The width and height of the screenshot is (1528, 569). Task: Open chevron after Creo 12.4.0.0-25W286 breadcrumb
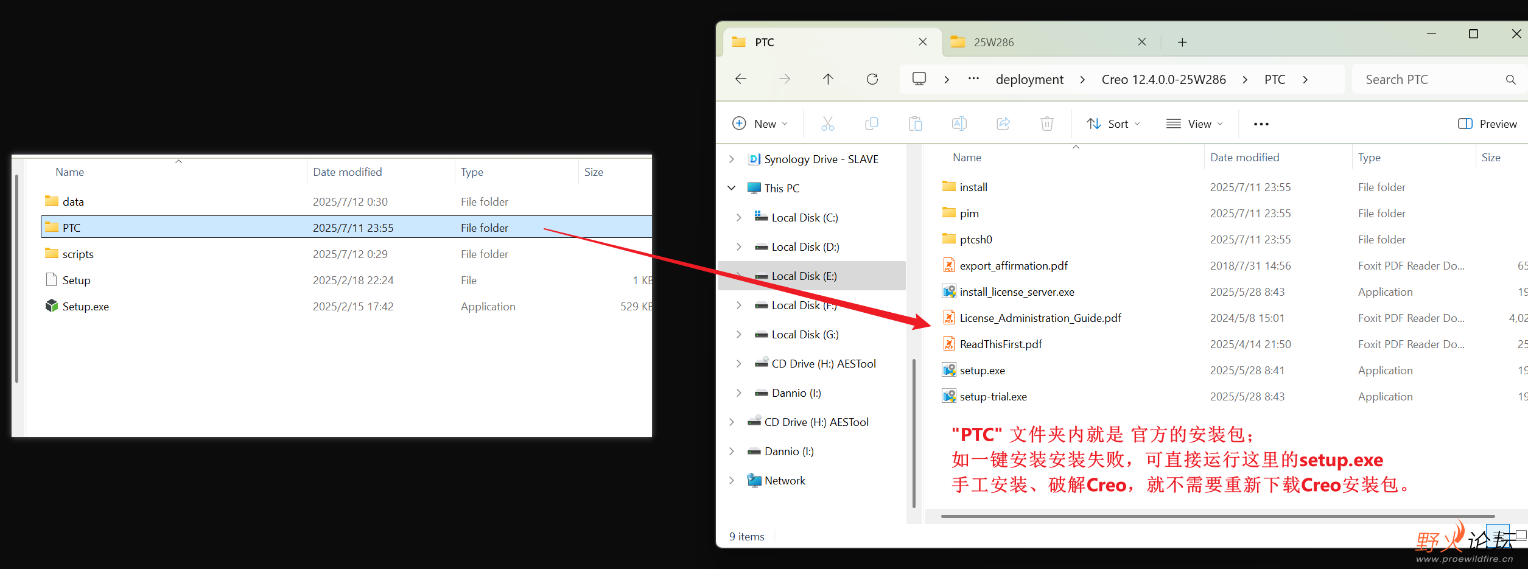pyautogui.click(x=1245, y=80)
